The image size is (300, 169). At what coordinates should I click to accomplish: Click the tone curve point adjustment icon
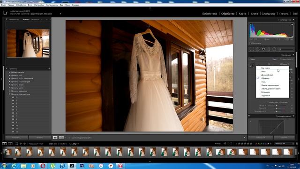click(x=250, y=121)
